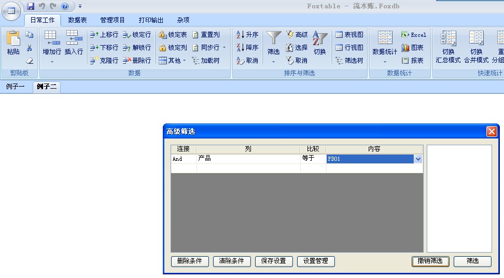Viewport: 504px width, 278px height.
Task: Save using the floppy disk icon
Action: coord(31,6)
